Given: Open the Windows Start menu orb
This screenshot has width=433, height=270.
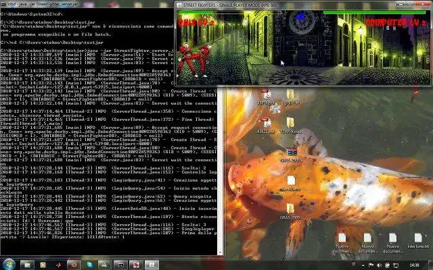Looking at the screenshot, I should click(x=9, y=265).
